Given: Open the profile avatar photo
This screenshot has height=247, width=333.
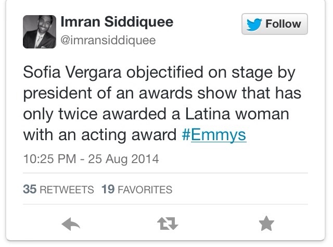Looking at the screenshot, I should tap(38, 31).
